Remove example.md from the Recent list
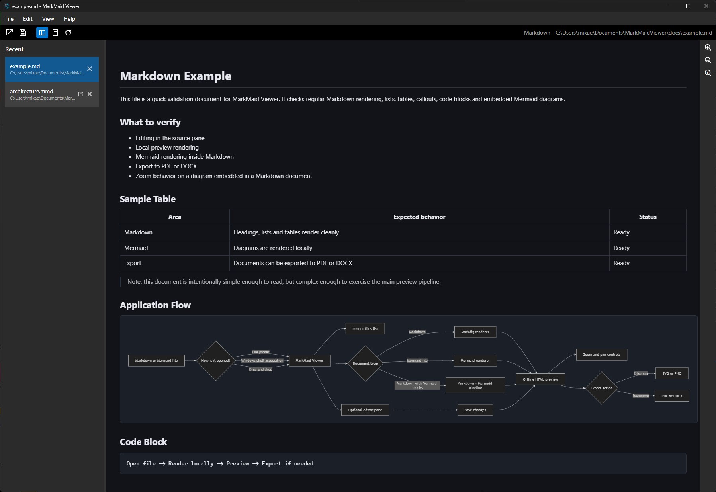The image size is (716, 492). tap(90, 69)
